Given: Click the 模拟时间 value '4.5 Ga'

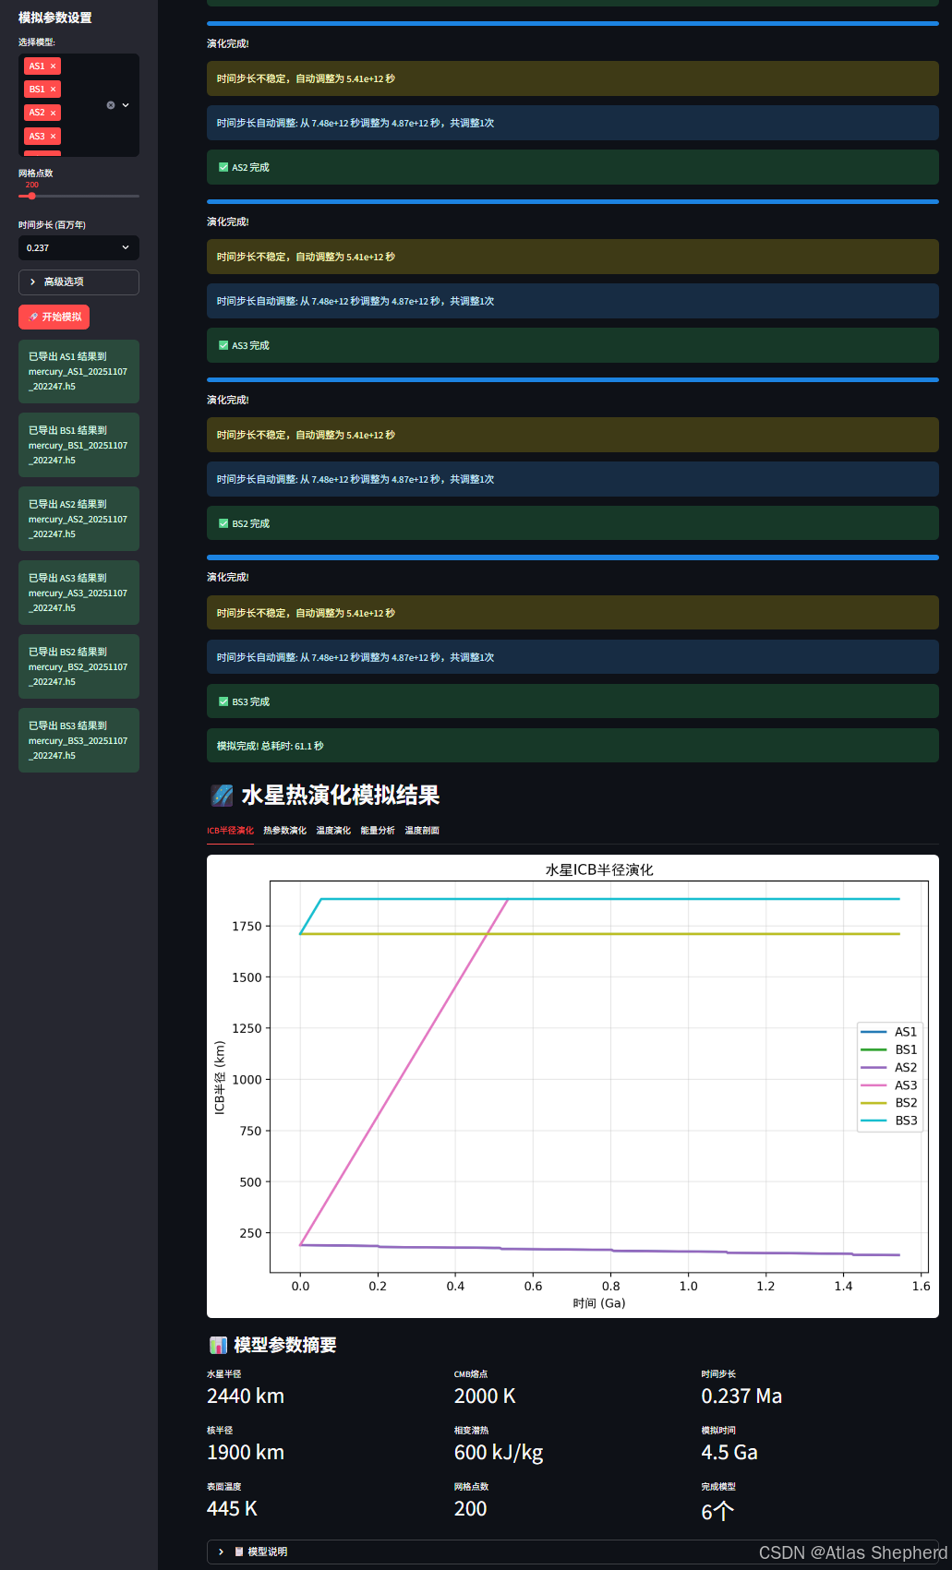Looking at the screenshot, I should tap(729, 1452).
